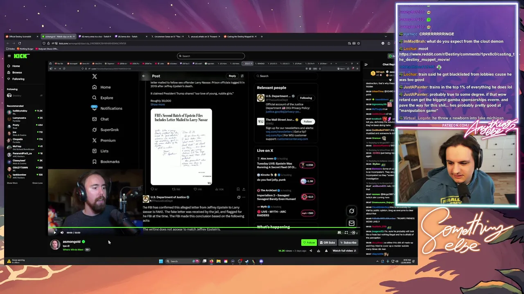This screenshot has width=524, height=294.
Task: Report the clip via warning icon
Action: tap(326, 251)
